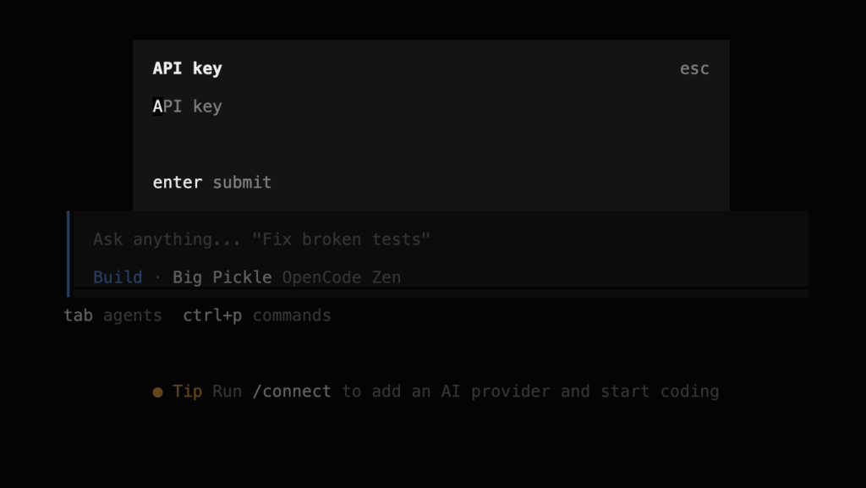
Task: Open the OpenCode Zen provider label
Action: [x=342, y=277]
